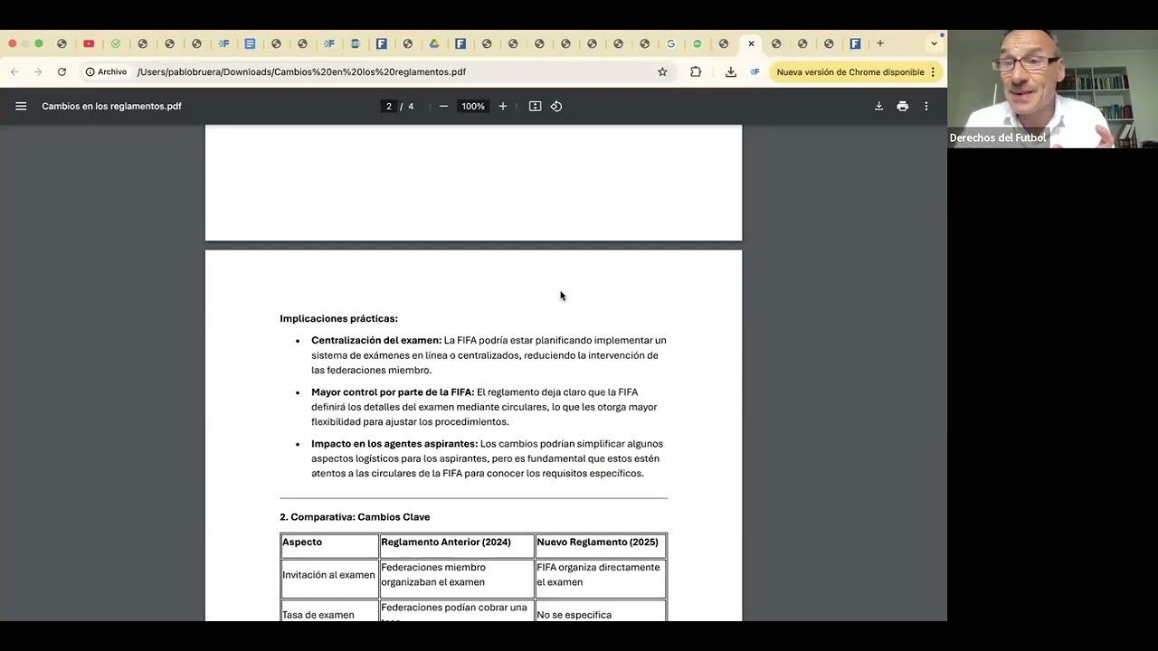This screenshot has height=651, width=1158.
Task: Download the PDF from the viewer toolbar
Action: coord(878,106)
